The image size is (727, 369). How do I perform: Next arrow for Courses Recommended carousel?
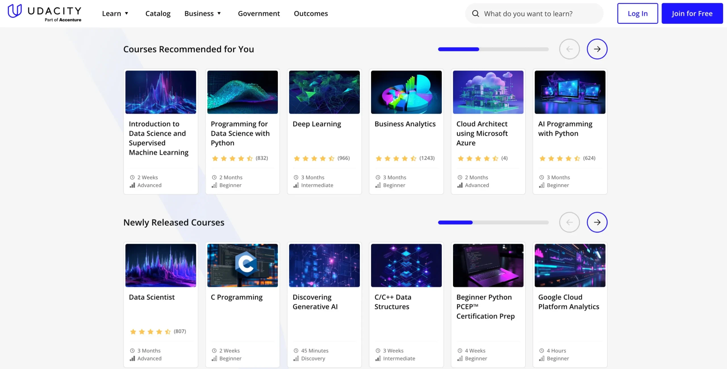pos(597,49)
